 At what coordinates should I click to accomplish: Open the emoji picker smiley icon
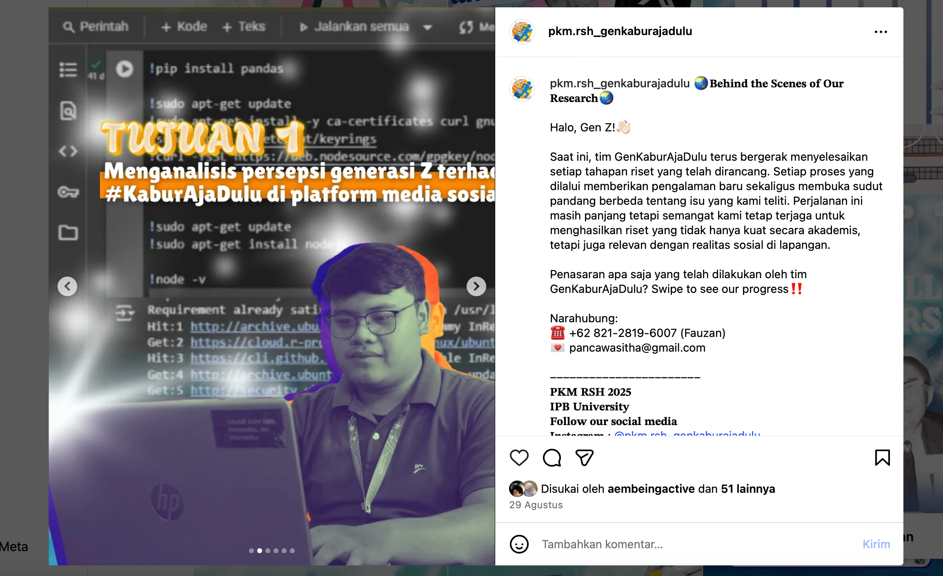[519, 544]
